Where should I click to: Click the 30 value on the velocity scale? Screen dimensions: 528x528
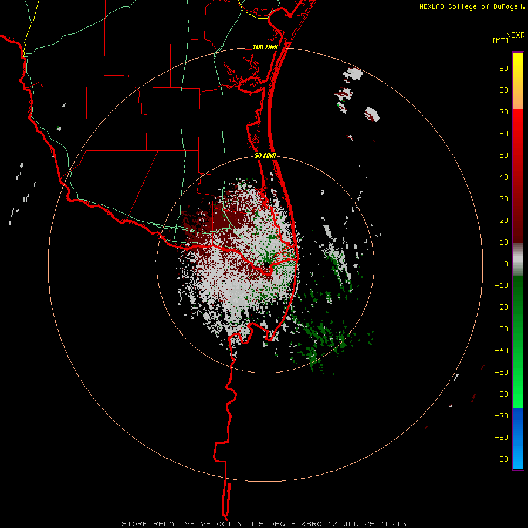click(x=504, y=199)
